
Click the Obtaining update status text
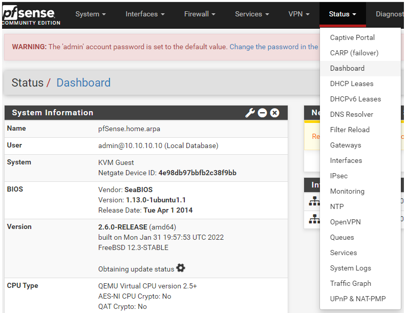pyautogui.click(x=136, y=269)
